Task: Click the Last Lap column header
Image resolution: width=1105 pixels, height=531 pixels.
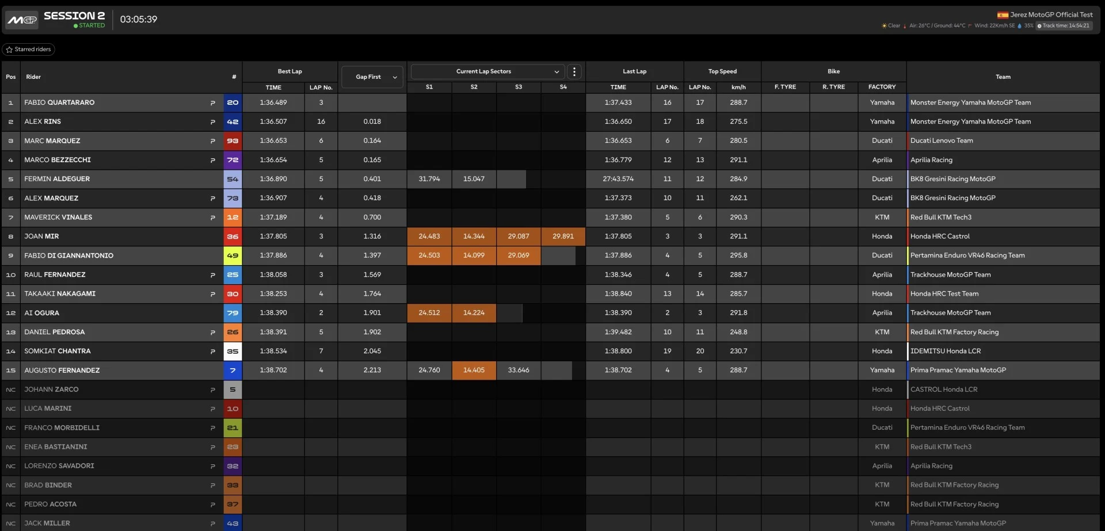Action: pyautogui.click(x=634, y=71)
